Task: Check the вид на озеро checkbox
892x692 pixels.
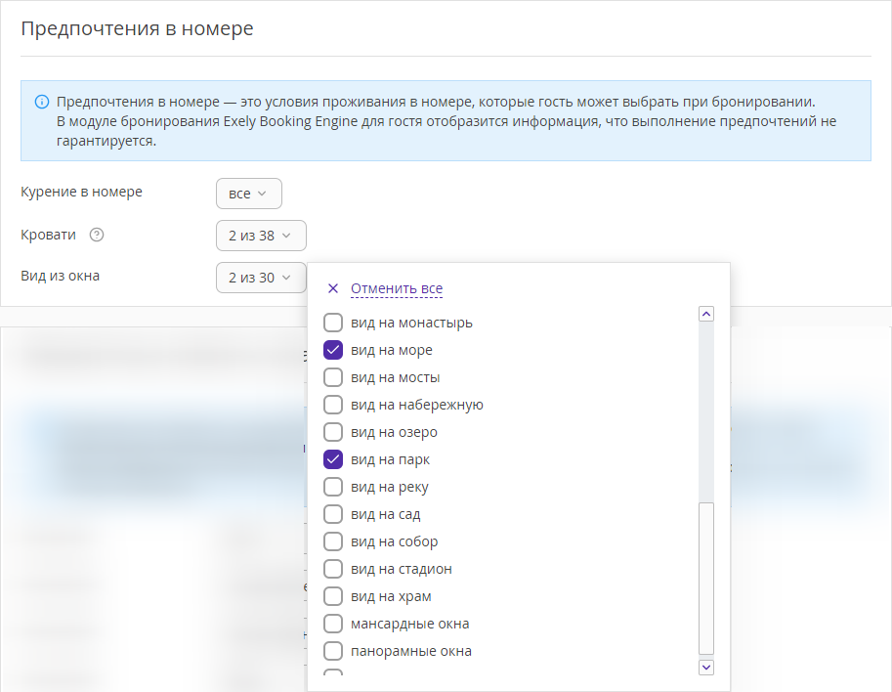Action: [333, 432]
